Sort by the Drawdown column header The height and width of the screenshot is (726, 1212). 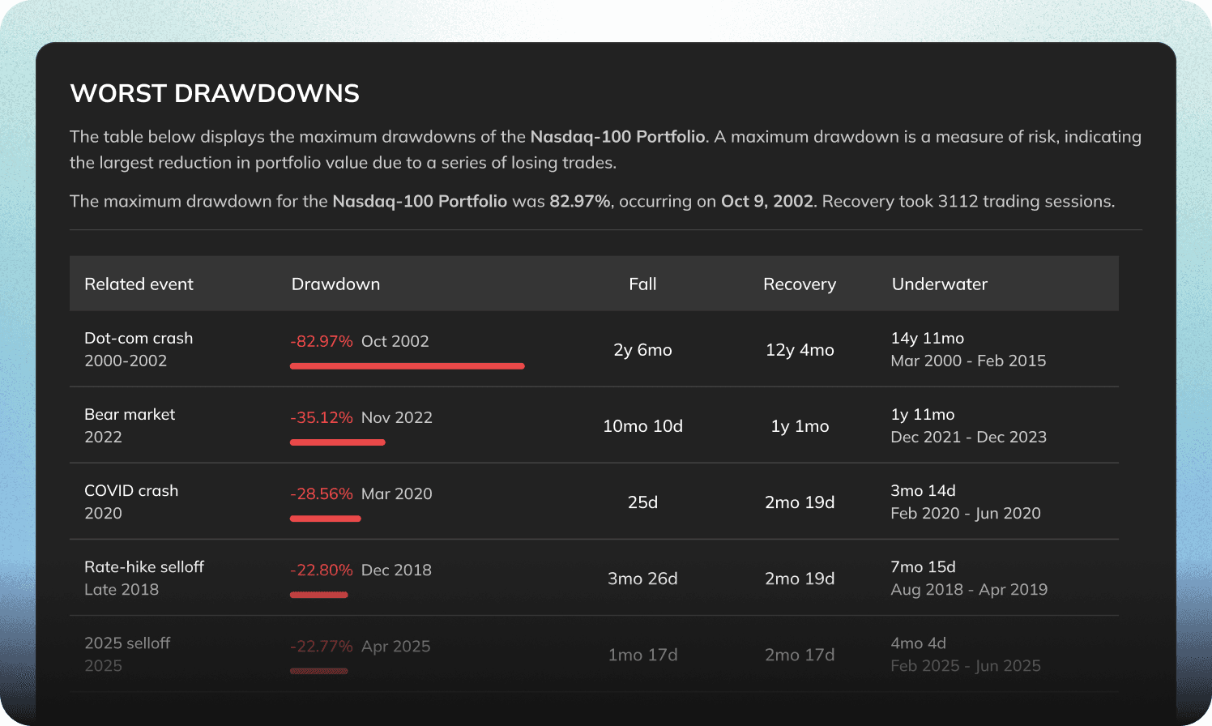[x=335, y=284]
